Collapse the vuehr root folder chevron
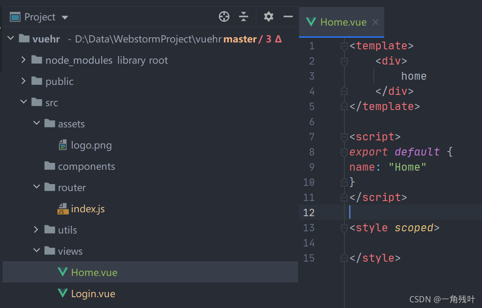Viewport: 482px width, 308px height. pyautogui.click(x=11, y=38)
